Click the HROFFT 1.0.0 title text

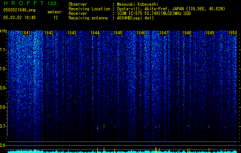[x=30, y=3]
